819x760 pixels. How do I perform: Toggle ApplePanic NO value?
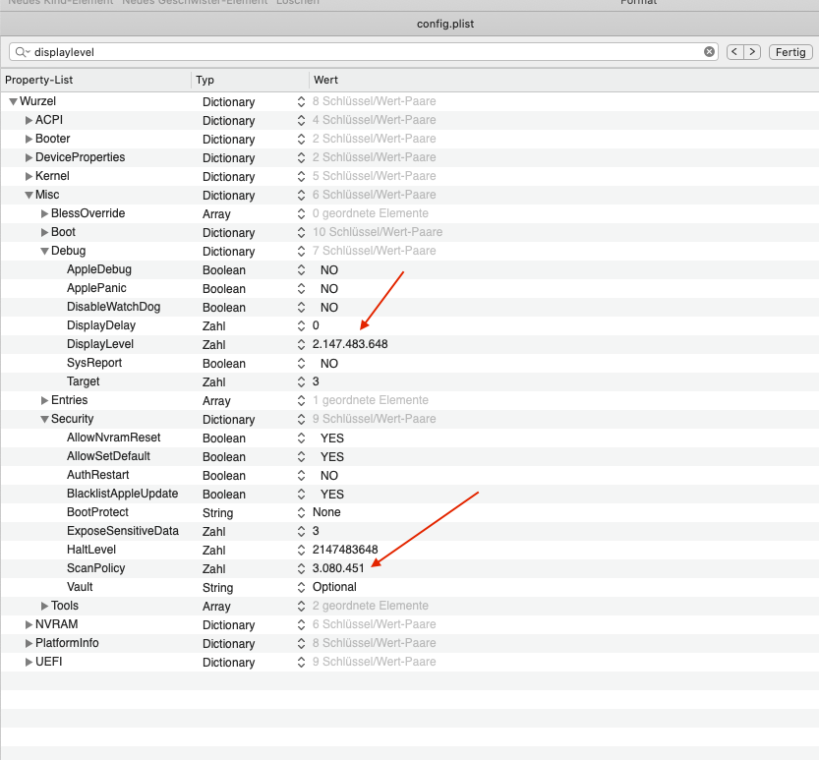(x=329, y=289)
